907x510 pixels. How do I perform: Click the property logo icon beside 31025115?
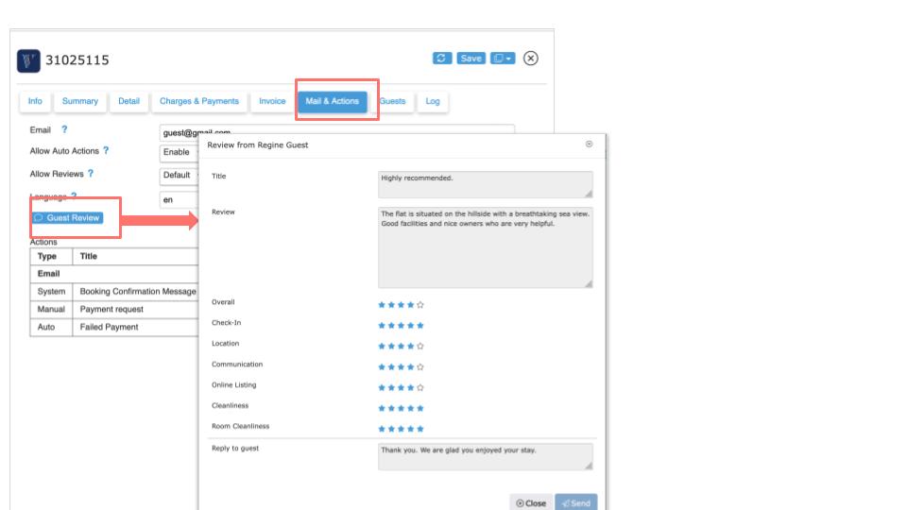pyautogui.click(x=28, y=60)
